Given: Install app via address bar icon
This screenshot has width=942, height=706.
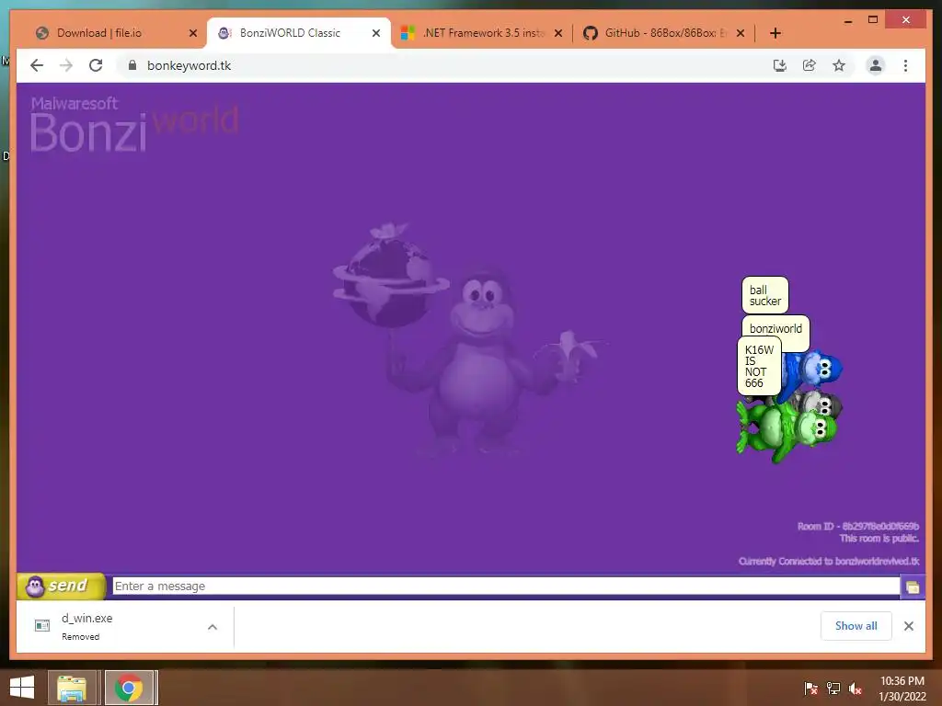Looking at the screenshot, I should tap(780, 65).
